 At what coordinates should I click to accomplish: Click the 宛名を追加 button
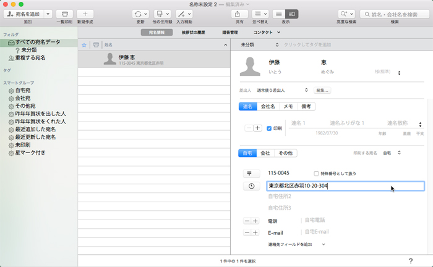(29, 14)
